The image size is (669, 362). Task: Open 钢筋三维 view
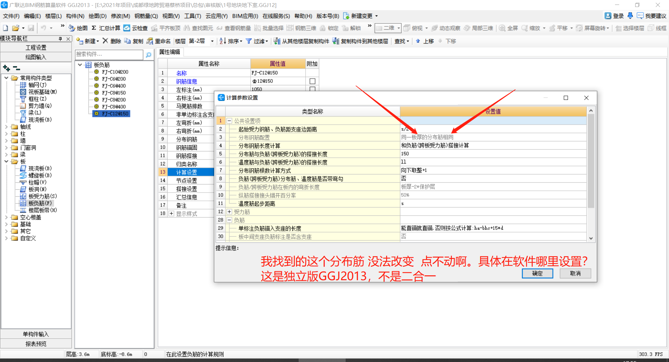[x=301, y=28]
